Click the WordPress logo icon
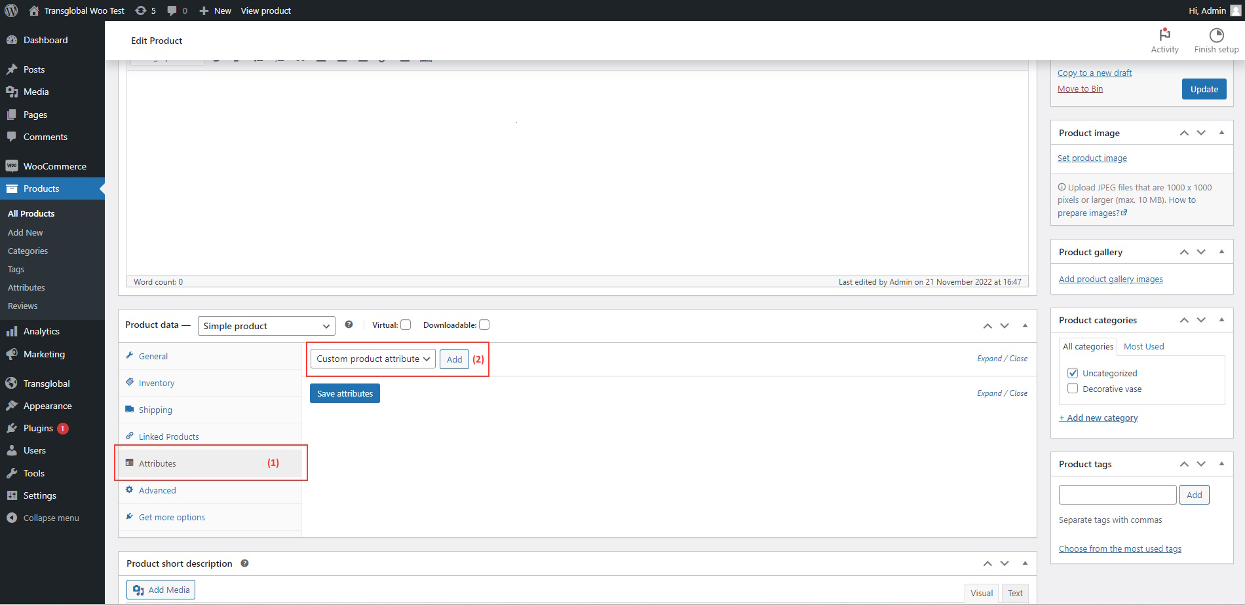 pyautogui.click(x=11, y=10)
